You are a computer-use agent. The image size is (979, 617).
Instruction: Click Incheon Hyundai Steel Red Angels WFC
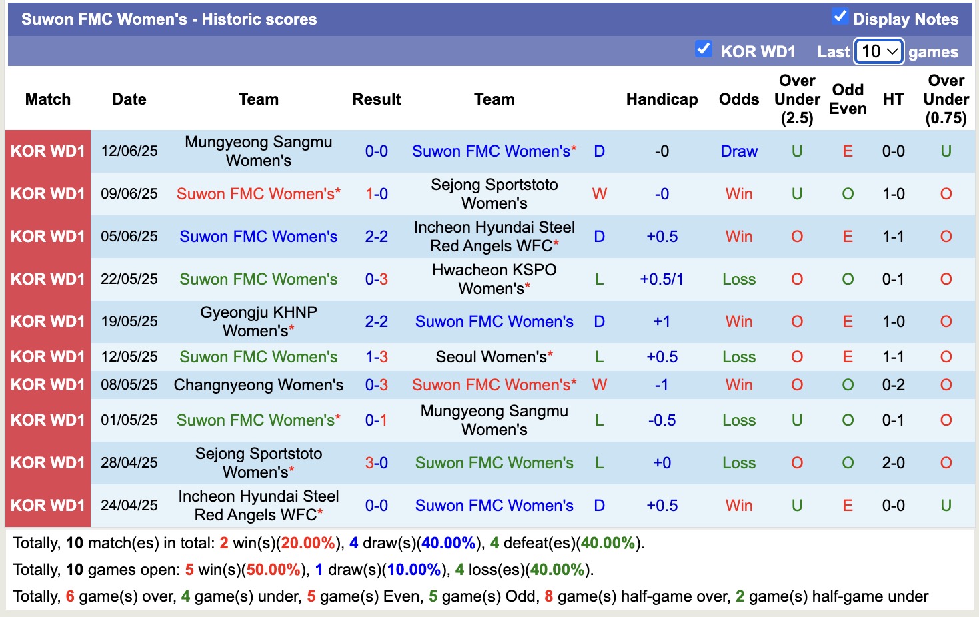tap(494, 236)
